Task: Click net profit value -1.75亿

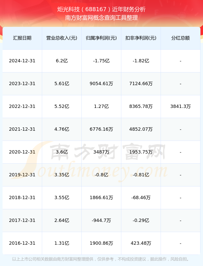Action: click(x=101, y=61)
